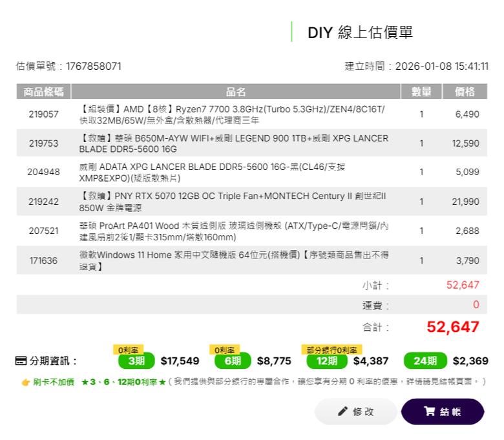Viewport: 504px width, 440px height.
Task: Click the AMD Ryzen7 7700 product name
Action: (232, 114)
